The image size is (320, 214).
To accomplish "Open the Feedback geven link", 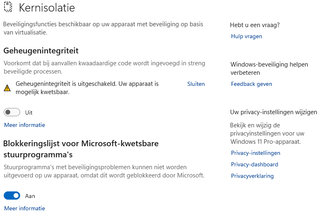I will (x=251, y=84).
